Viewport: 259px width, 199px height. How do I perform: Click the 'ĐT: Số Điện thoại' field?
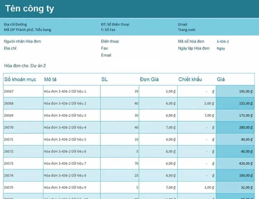115,24
